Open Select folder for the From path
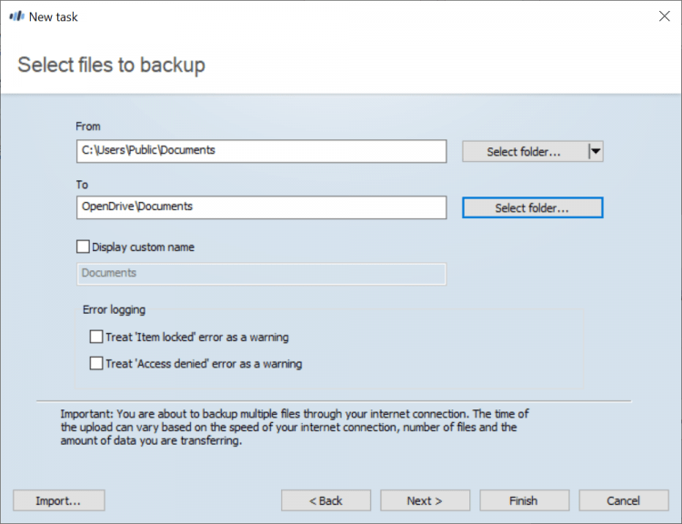682x524 pixels. pos(524,151)
